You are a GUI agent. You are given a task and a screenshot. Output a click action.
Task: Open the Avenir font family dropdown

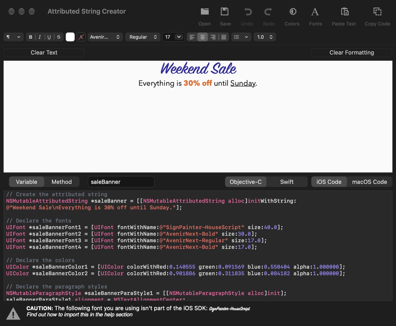(x=105, y=37)
